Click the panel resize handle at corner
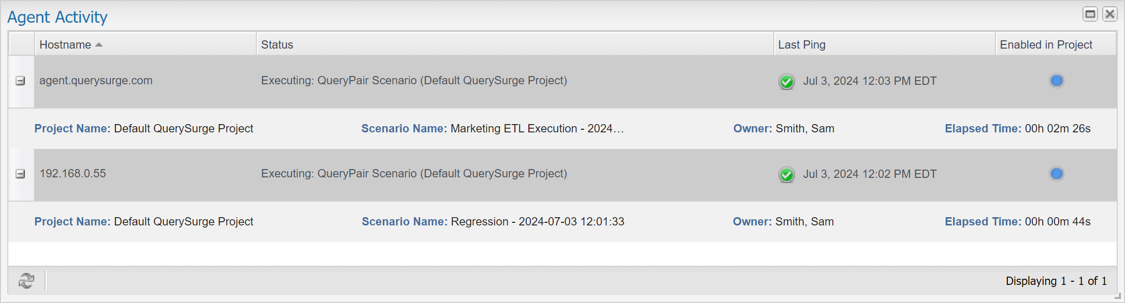 click(x=1117, y=296)
